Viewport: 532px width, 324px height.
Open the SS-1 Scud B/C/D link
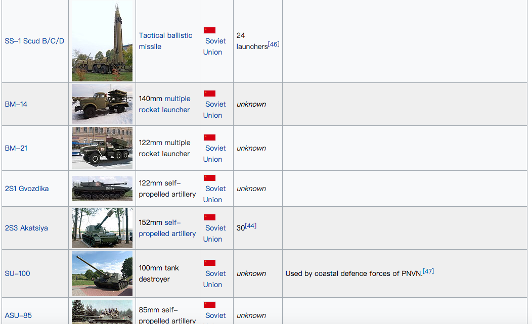pos(34,41)
